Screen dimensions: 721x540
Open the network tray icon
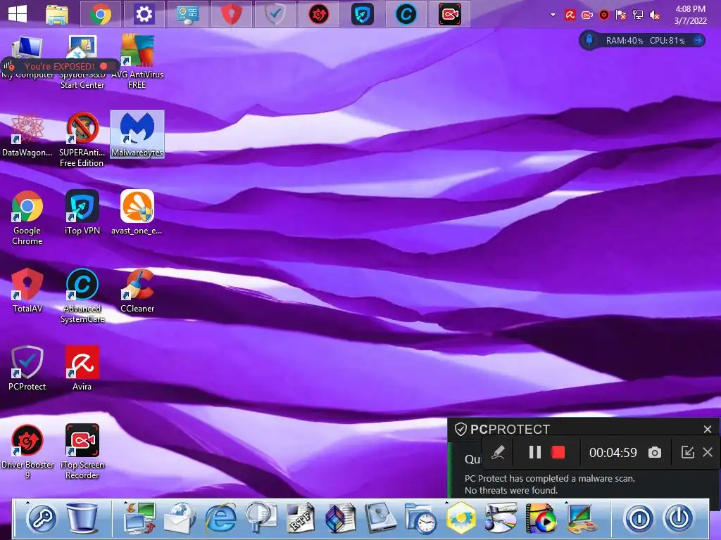[638, 15]
